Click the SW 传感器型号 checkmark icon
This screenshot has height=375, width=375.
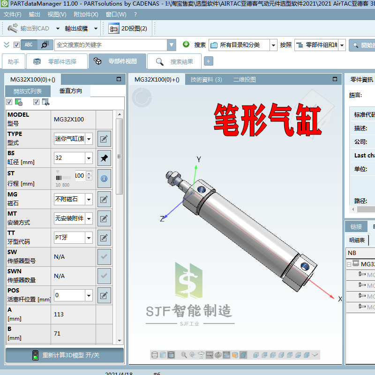click(104, 257)
